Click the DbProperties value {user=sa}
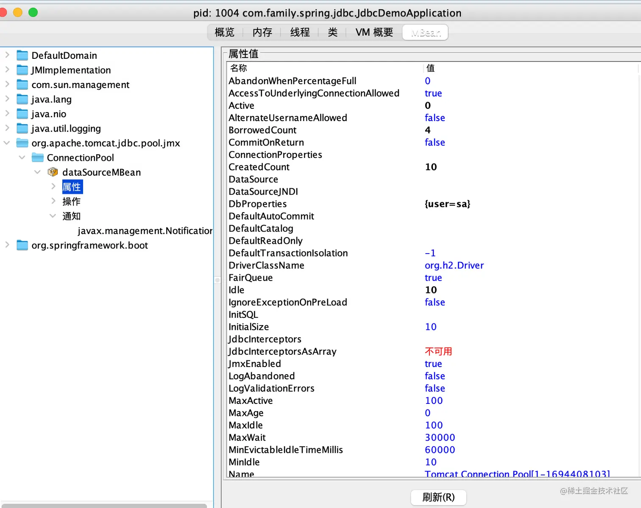 (448, 204)
